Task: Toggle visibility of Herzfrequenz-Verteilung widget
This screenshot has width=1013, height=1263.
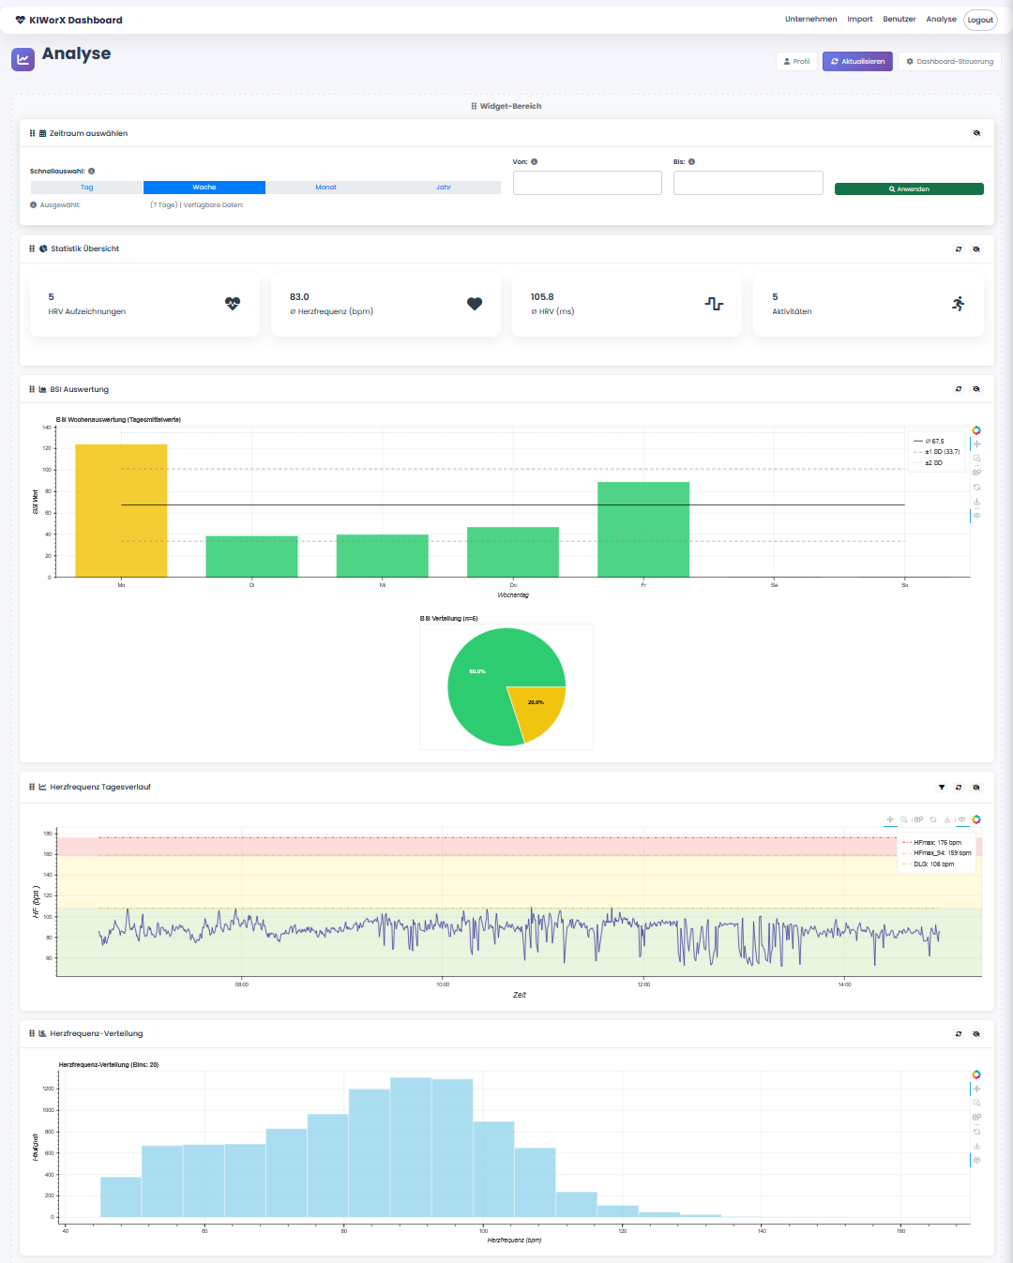Action: point(976,1034)
